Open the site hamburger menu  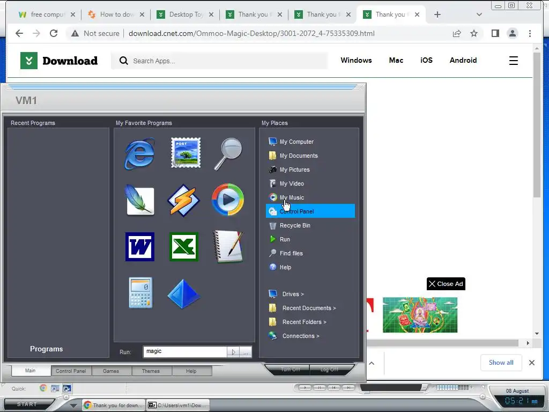click(513, 61)
